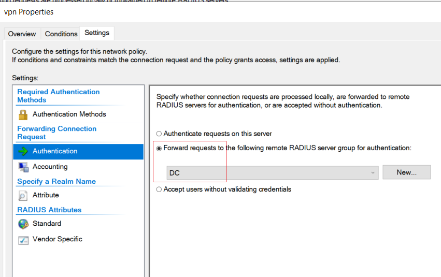Click the Accounting computers icon
This screenshot has height=277, width=441.
(23, 167)
